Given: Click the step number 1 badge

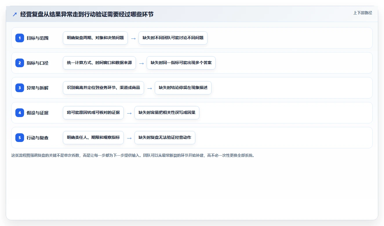Looking at the screenshot, I should 20,38.
